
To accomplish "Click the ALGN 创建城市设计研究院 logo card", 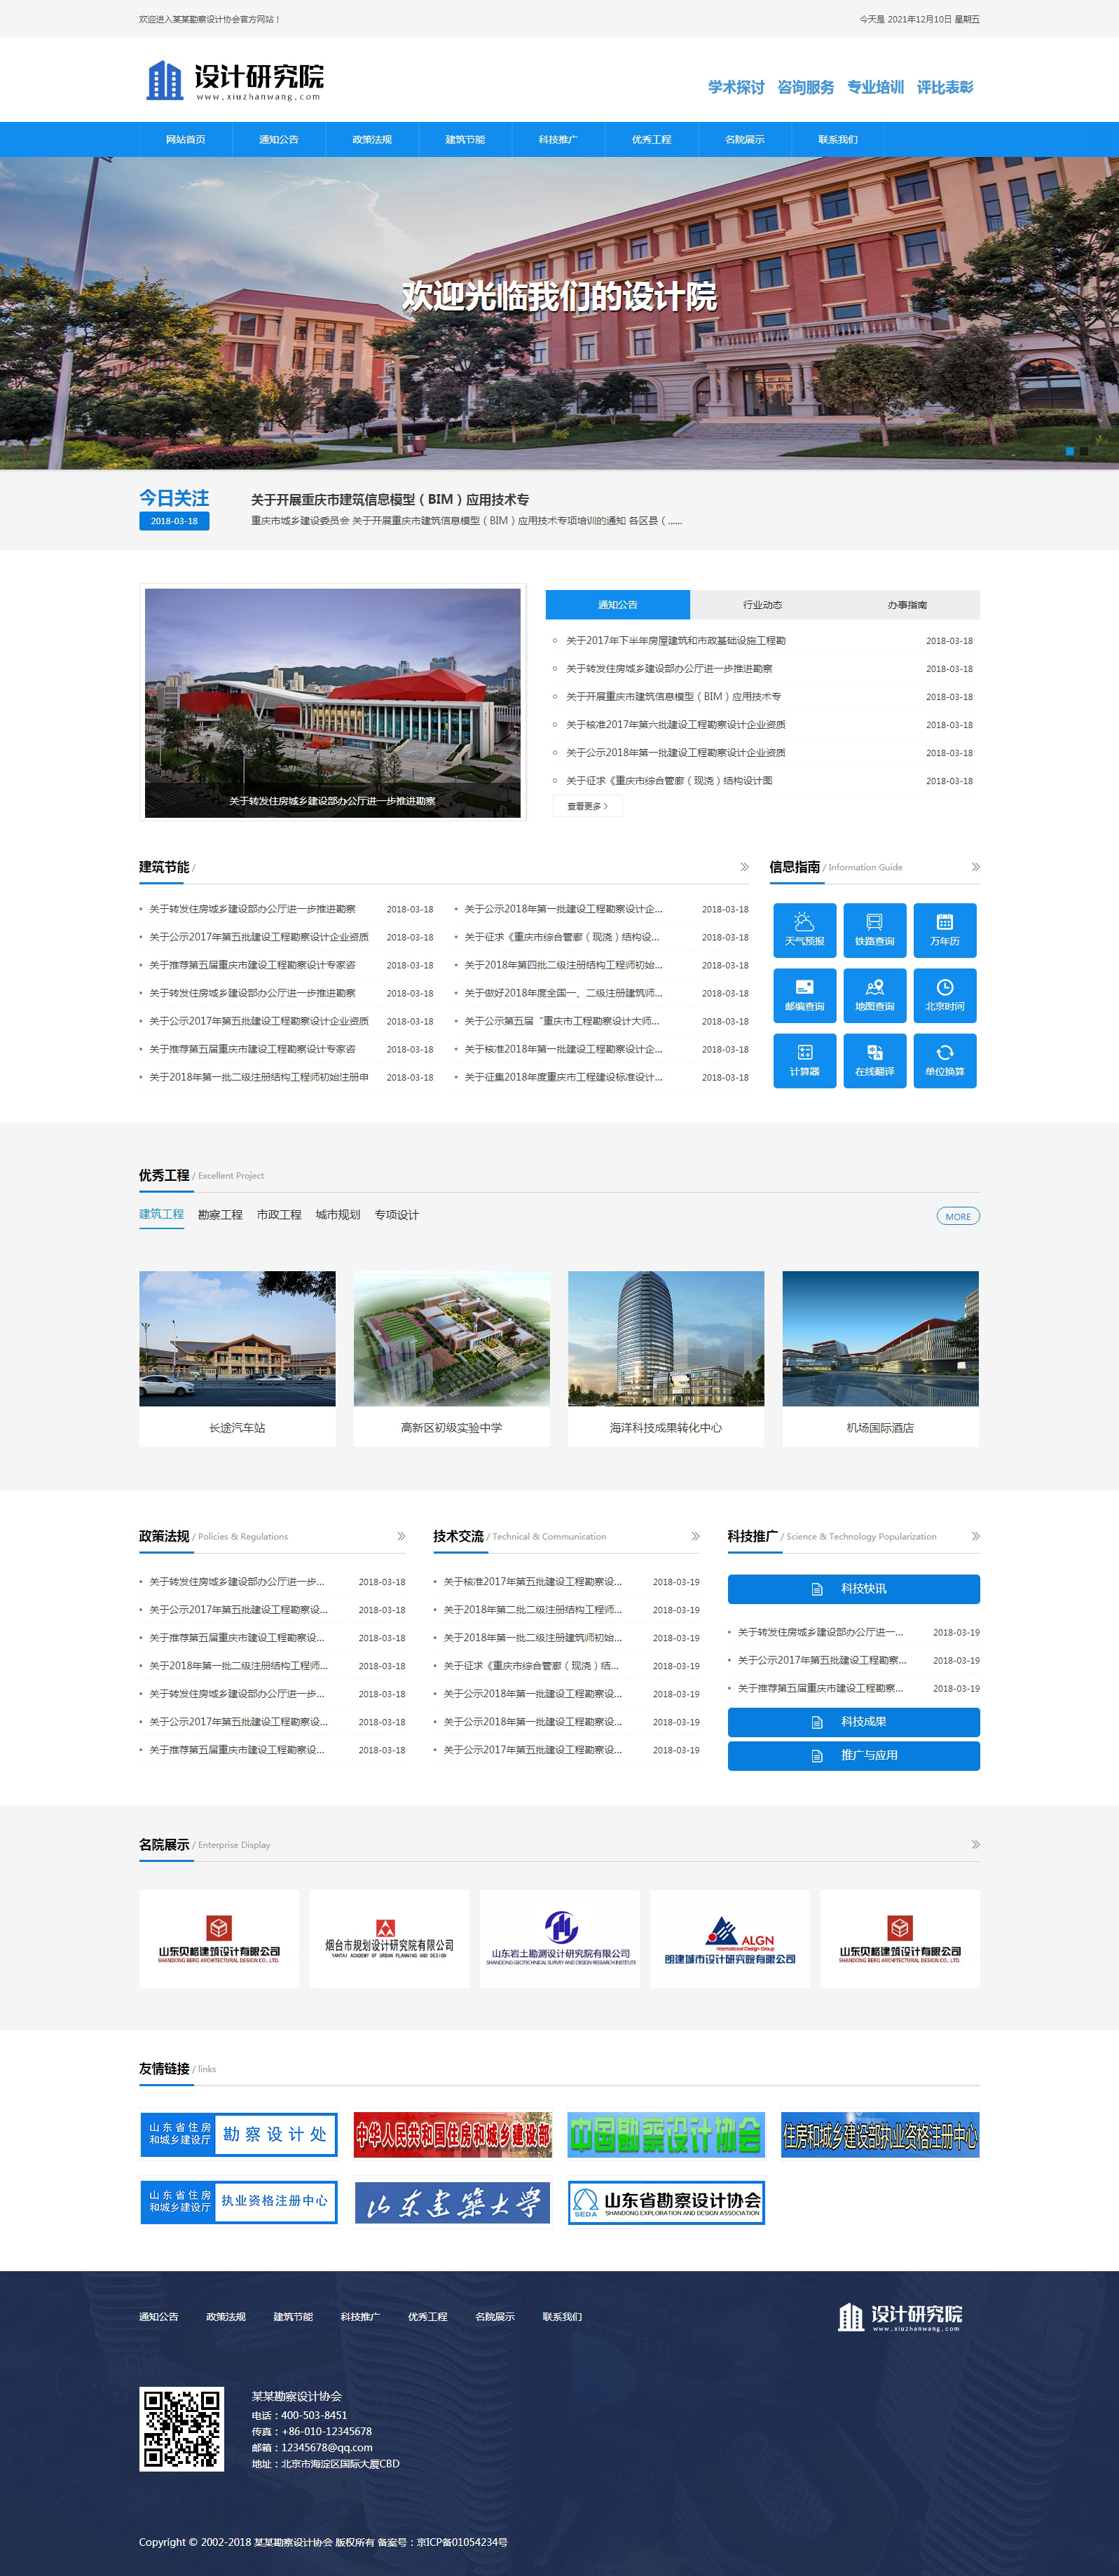I will point(730,1938).
